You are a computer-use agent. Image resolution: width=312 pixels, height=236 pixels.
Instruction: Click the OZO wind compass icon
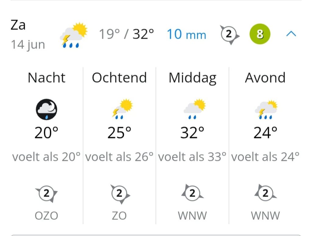[x=46, y=194]
